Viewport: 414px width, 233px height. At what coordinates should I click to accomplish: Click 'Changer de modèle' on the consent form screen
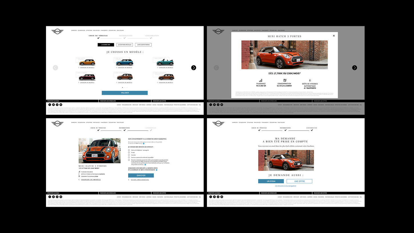pos(91,180)
